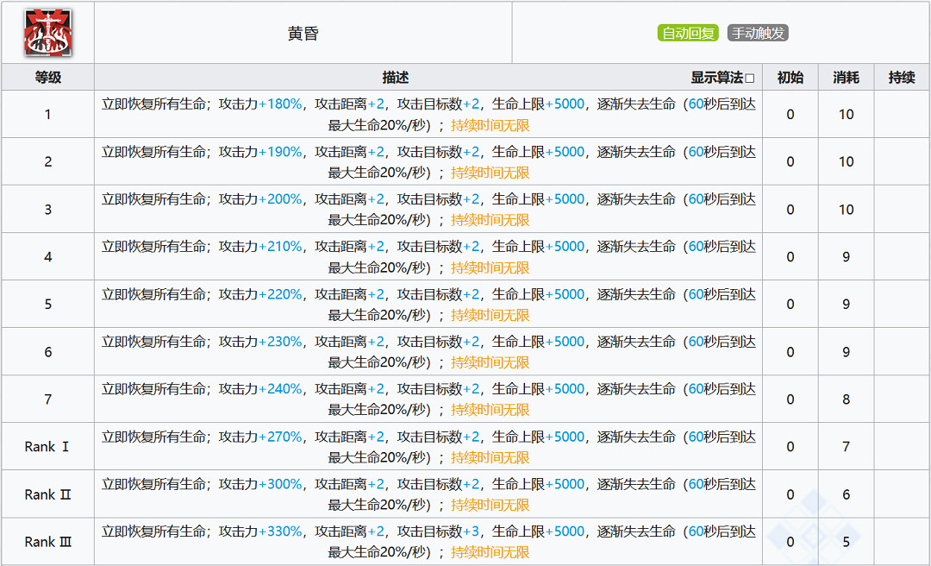Screen dimensions: 931x566
Task: Click the 消耗 value 10 for level 1
Action: click(x=846, y=114)
